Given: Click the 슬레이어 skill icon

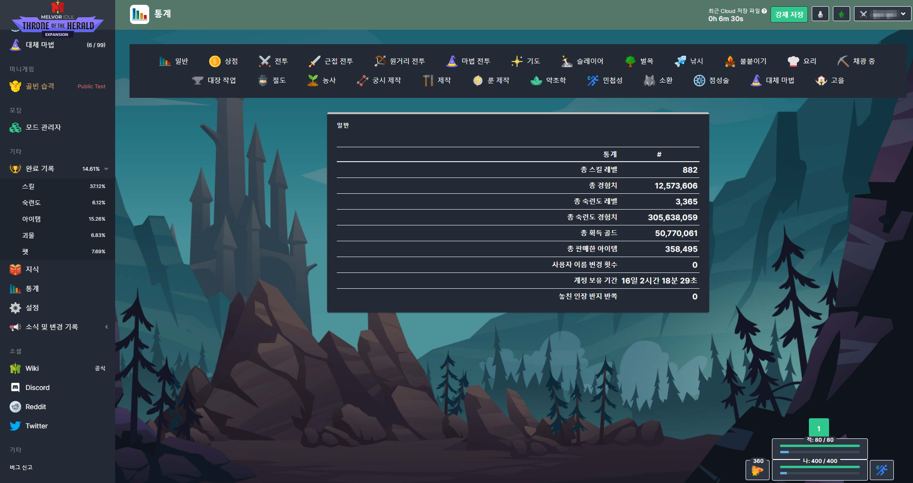Looking at the screenshot, I should coord(567,61).
